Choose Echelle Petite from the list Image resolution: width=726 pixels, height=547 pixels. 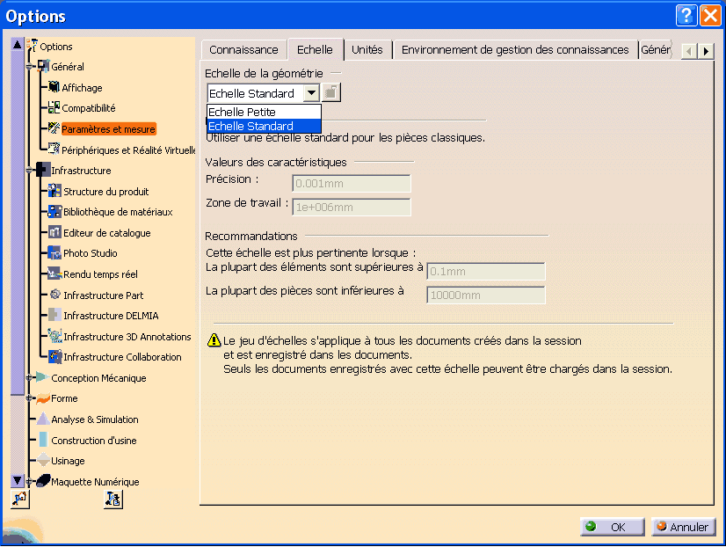click(x=264, y=112)
